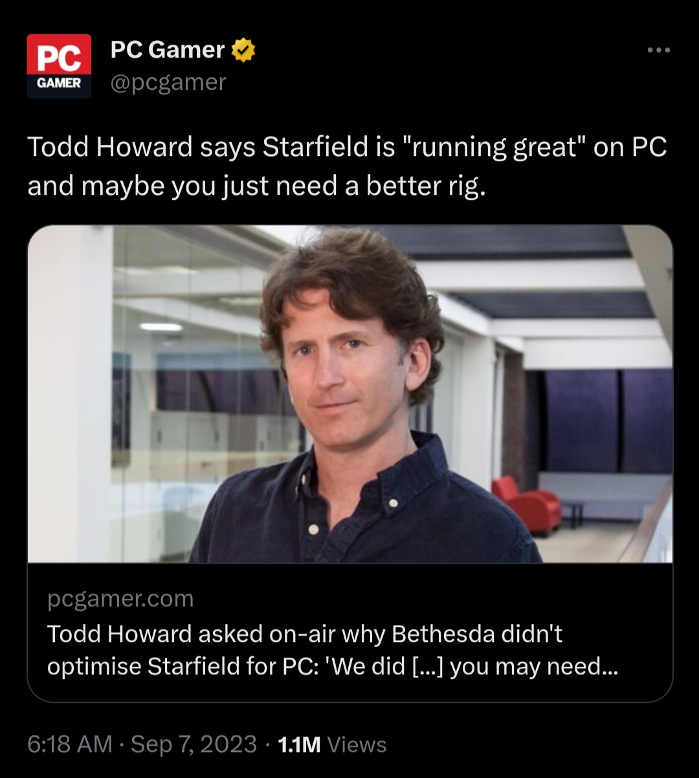Click the Sep 7, 2023 date
699x778 pixels.
click(x=194, y=744)
